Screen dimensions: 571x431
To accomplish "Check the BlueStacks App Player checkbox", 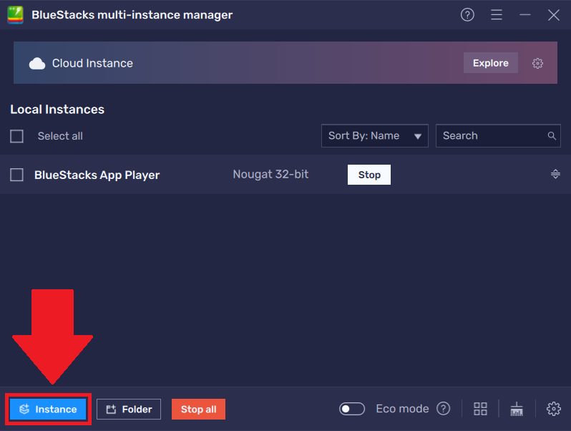I will click(16, 175).
